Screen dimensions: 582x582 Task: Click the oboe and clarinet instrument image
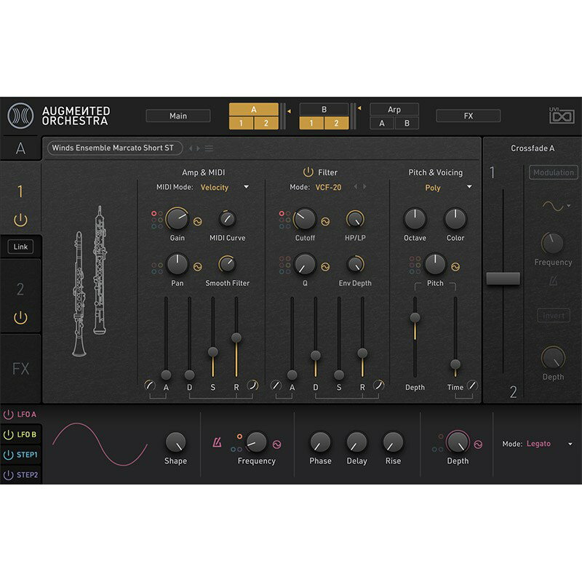[89, 280]
